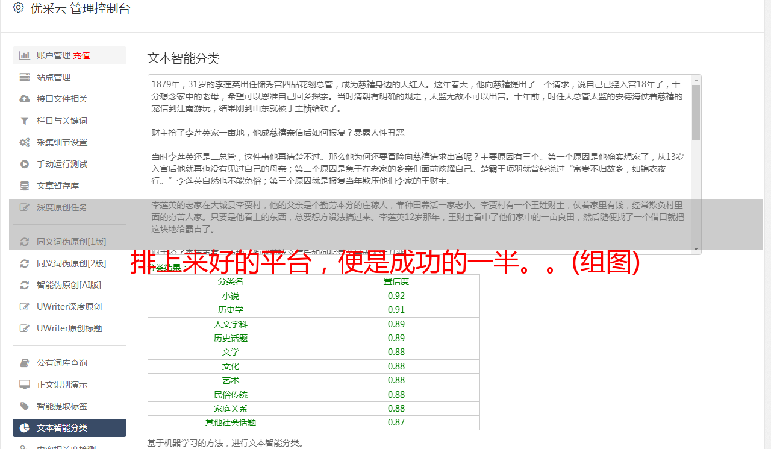Click the tag icon for 智能提取标签
The height and width of the screenshot is (449, 771).
click(25, 406)
